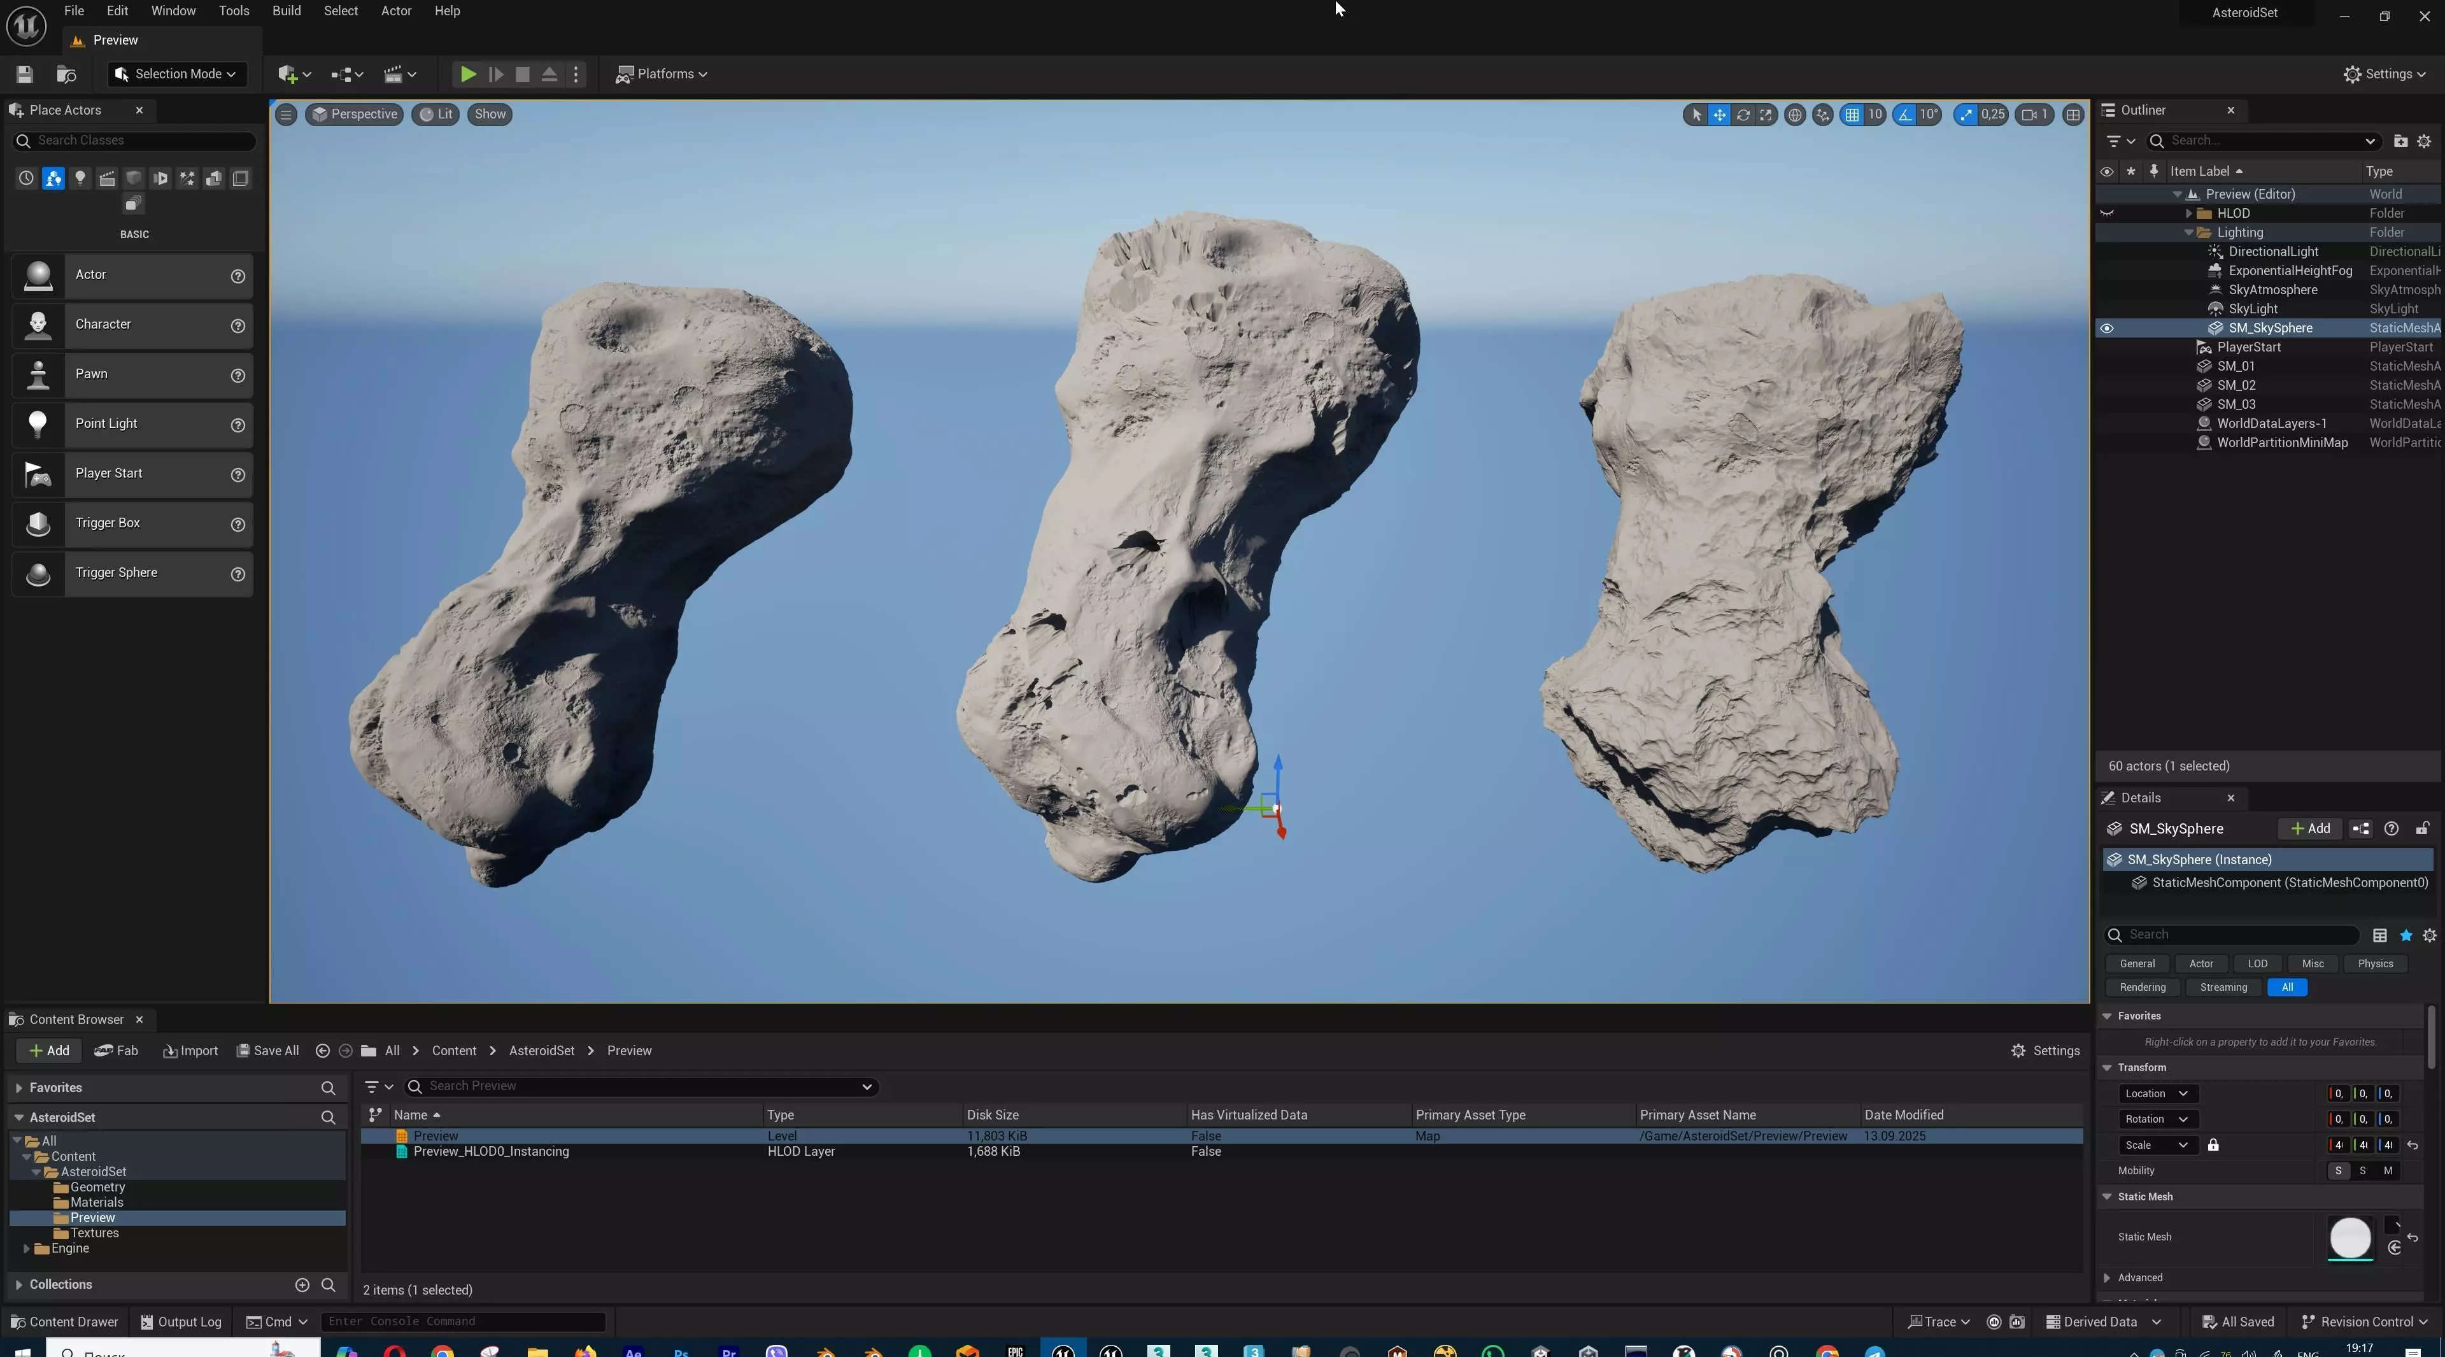Click Static Mesh sphere thumbnail
Viewport: 2445px width, 1357px height.
[x=2350, y=1239]
